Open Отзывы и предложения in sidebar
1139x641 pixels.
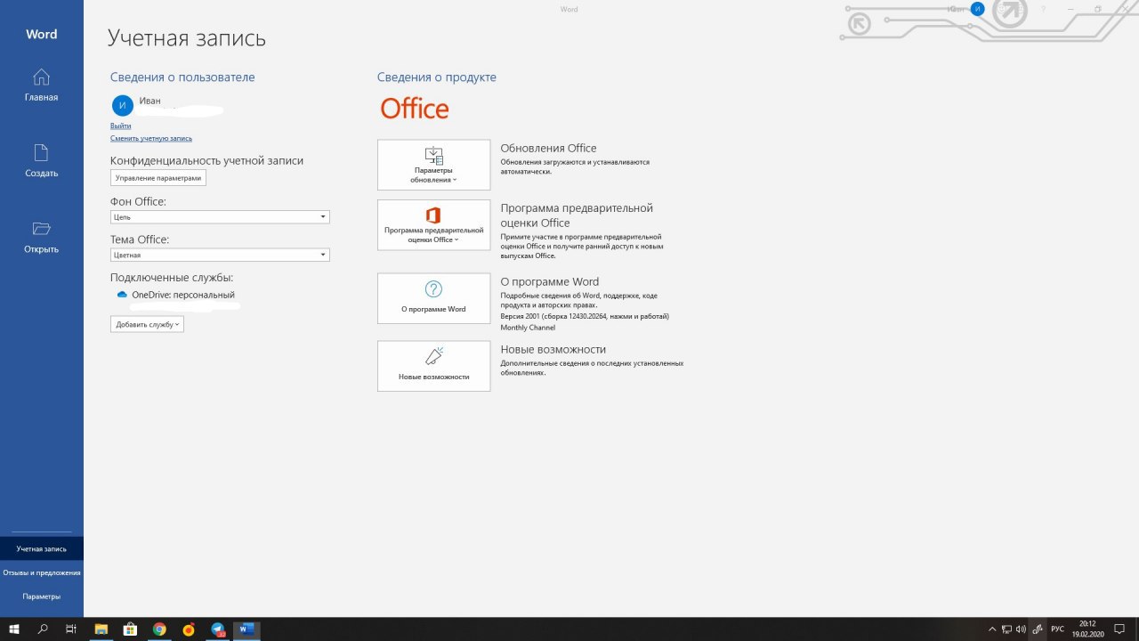[x=42, y=572]
